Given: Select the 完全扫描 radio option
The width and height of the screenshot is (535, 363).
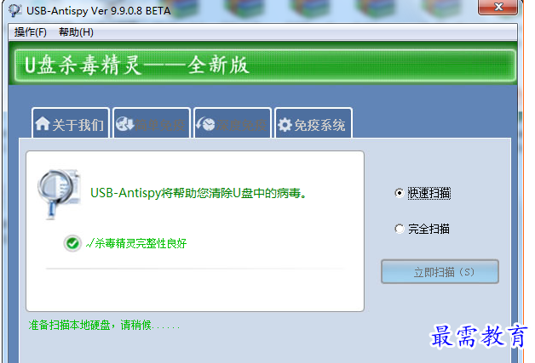Looking at the screenshot, I should click(x=422, y=229).
